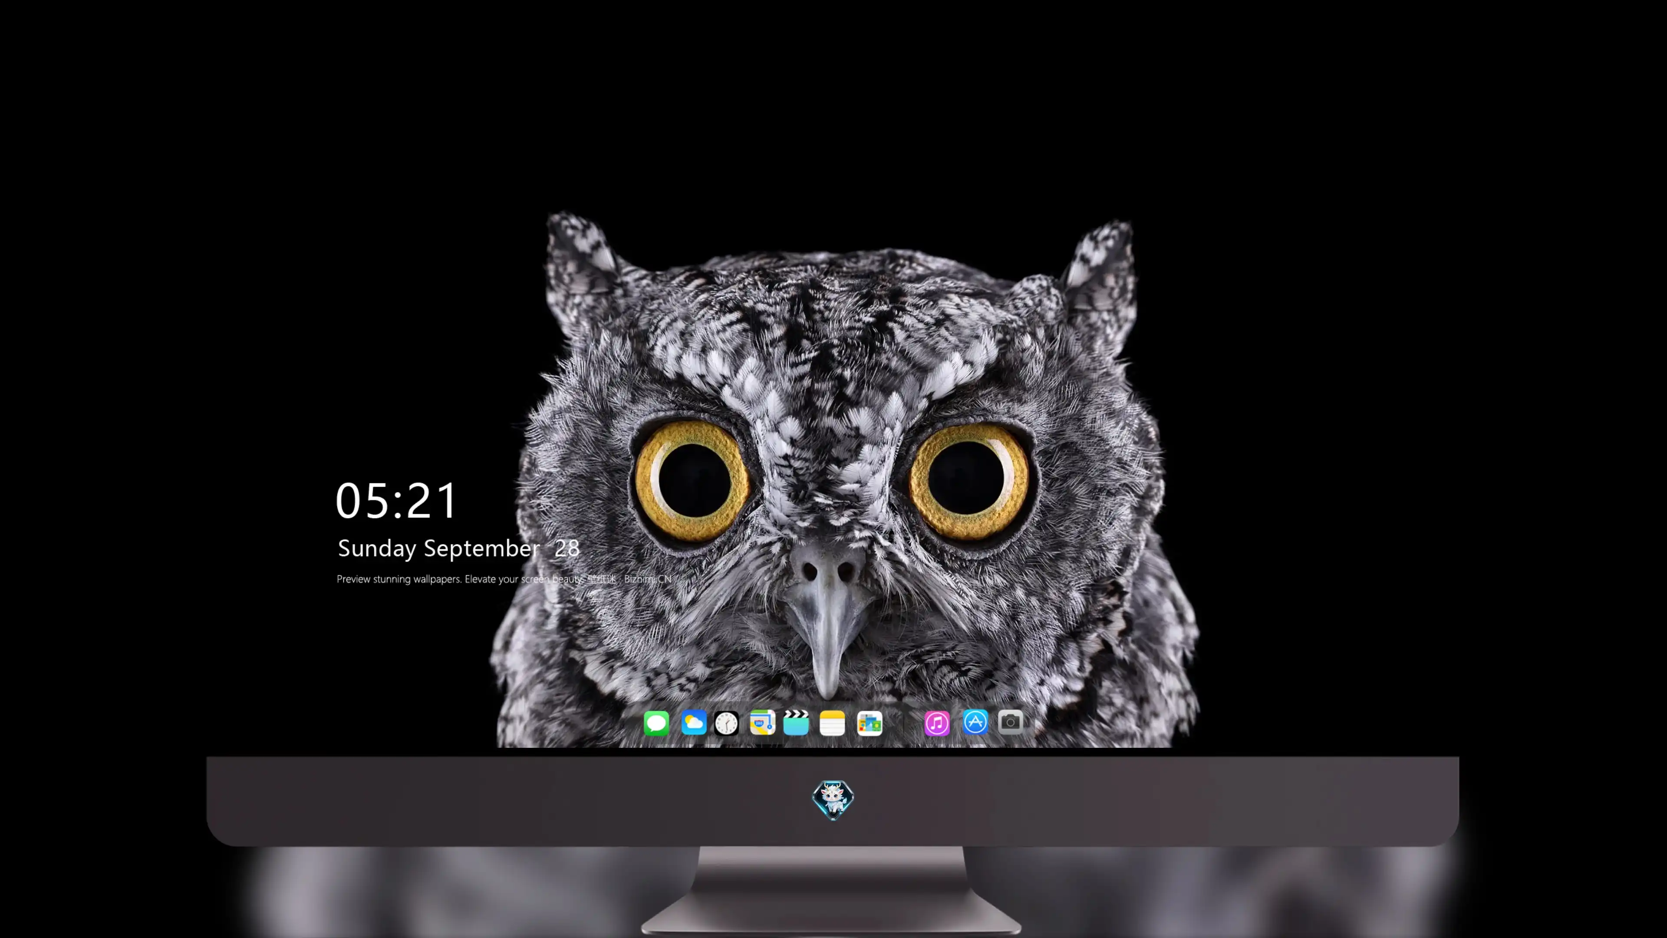
Task: Open the blue App Store icon
Action: pyautogui.click(x=975, y=723)
